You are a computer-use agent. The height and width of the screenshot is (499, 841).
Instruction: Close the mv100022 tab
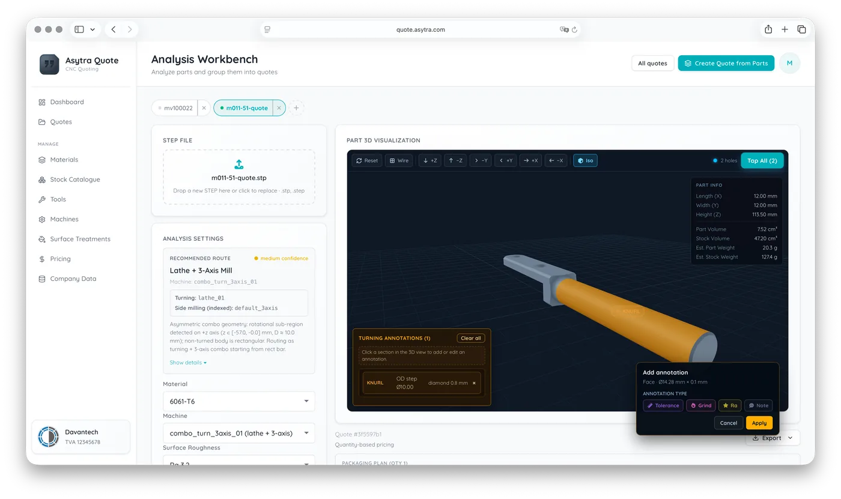tap(204, 108)
